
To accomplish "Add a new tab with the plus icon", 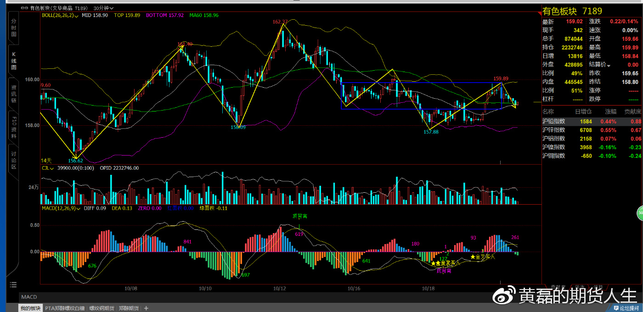I will pos(146,308).
